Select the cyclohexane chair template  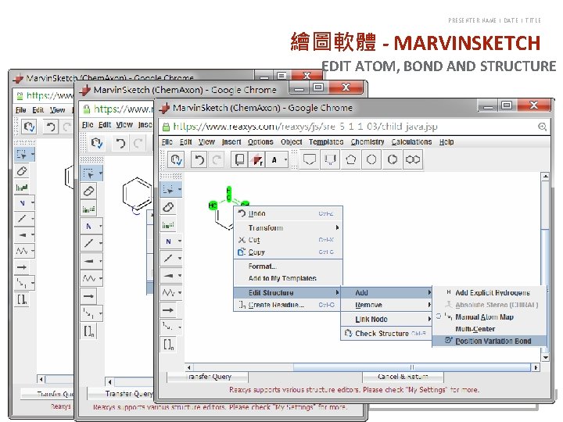309,159
